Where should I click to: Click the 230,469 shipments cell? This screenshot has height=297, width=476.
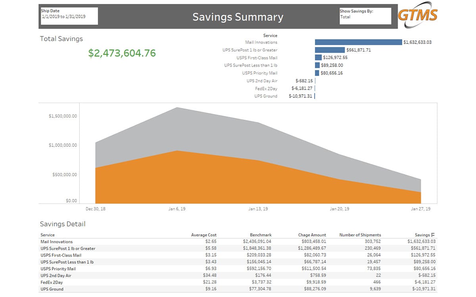[373, 248]
